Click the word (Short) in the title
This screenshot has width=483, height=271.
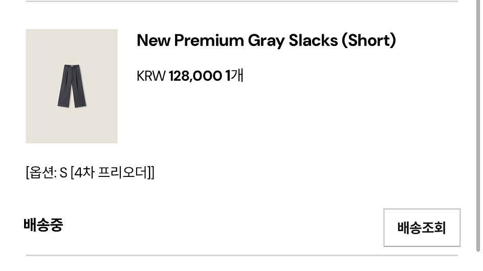(369, 40)
